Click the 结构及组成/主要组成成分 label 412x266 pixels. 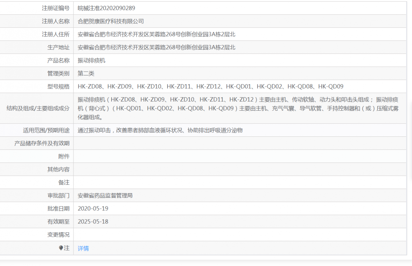[38, 108]
